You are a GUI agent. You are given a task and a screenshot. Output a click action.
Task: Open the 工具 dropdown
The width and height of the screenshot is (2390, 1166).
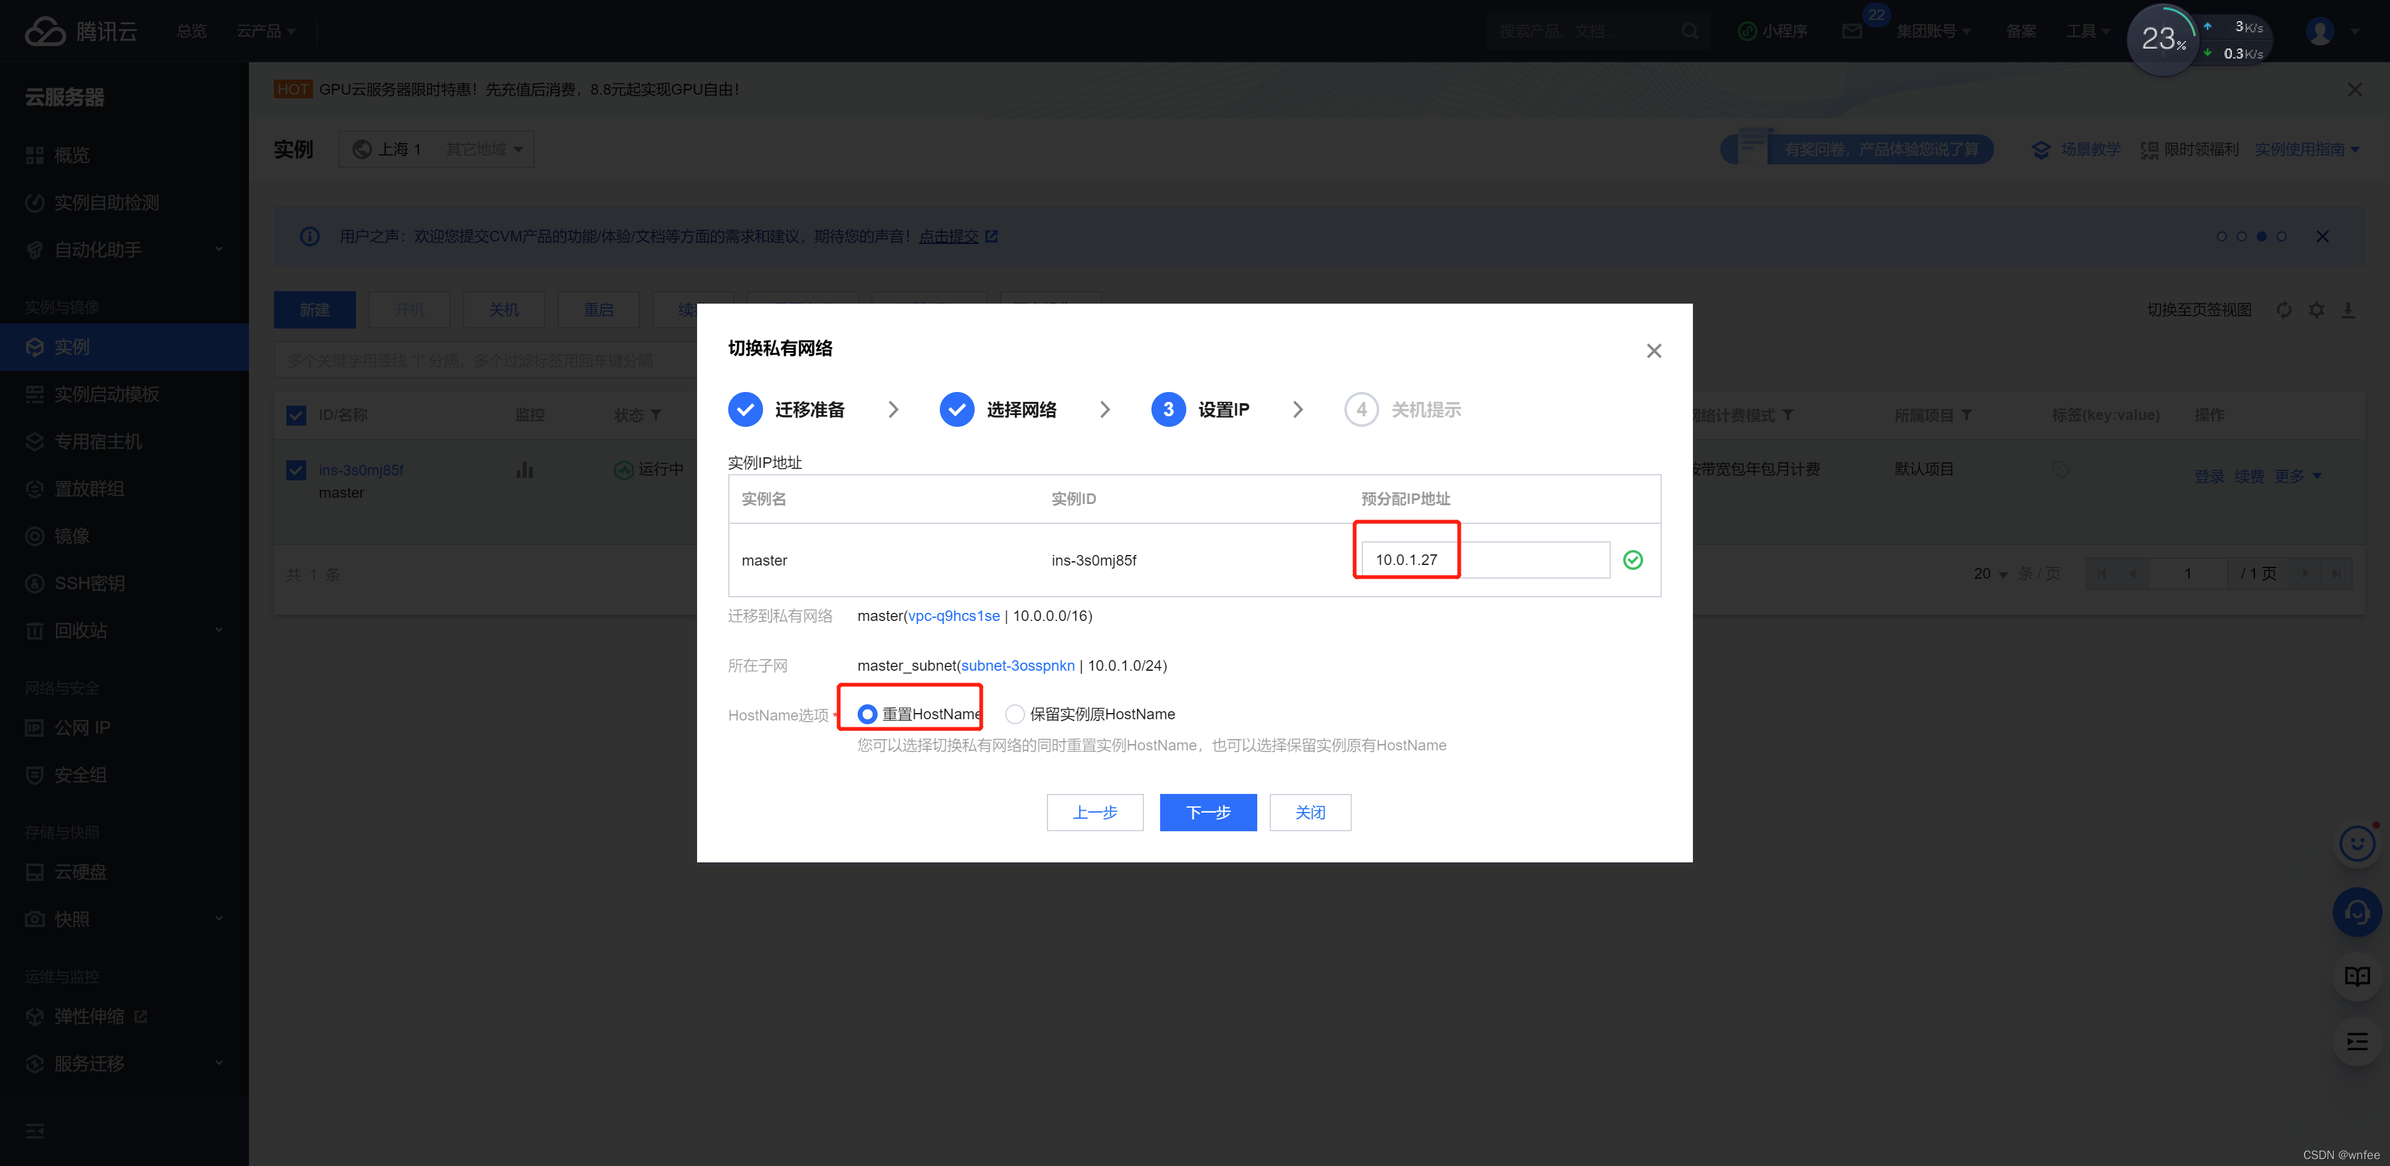(x=2088, y=32)
